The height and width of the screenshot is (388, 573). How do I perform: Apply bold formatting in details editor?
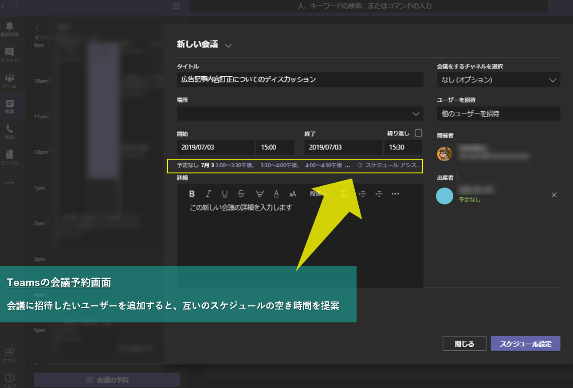(192, 194)
